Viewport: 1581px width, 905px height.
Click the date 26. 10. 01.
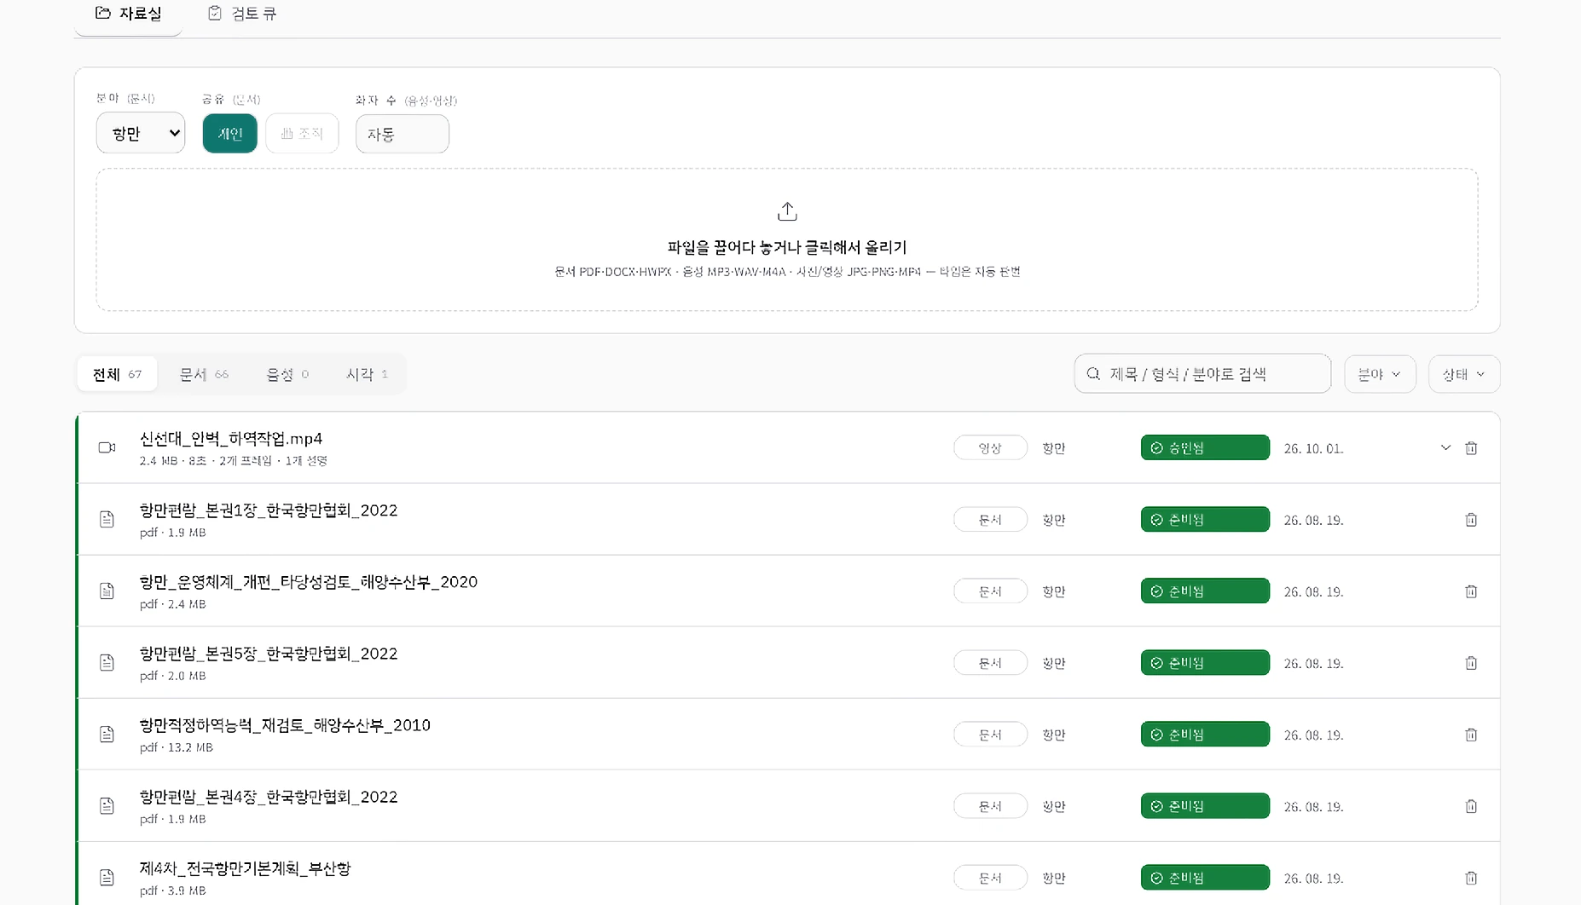coord(1313,448)
